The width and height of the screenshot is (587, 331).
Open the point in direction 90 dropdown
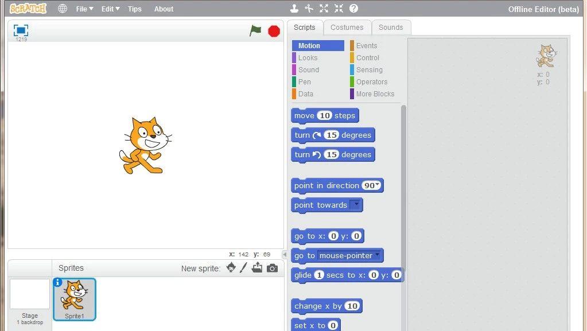pyautogui.click(x=378, y=185)
